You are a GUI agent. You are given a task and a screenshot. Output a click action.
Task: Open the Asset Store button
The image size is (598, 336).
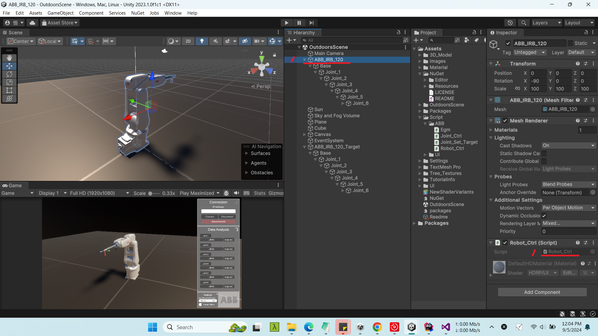(x=60, y=23)
